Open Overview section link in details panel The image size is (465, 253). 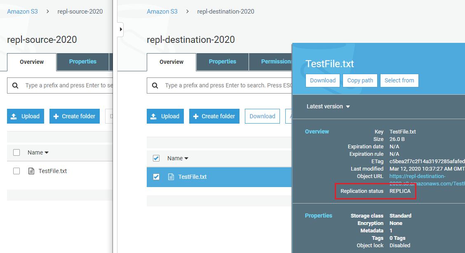tap(317, 131)
